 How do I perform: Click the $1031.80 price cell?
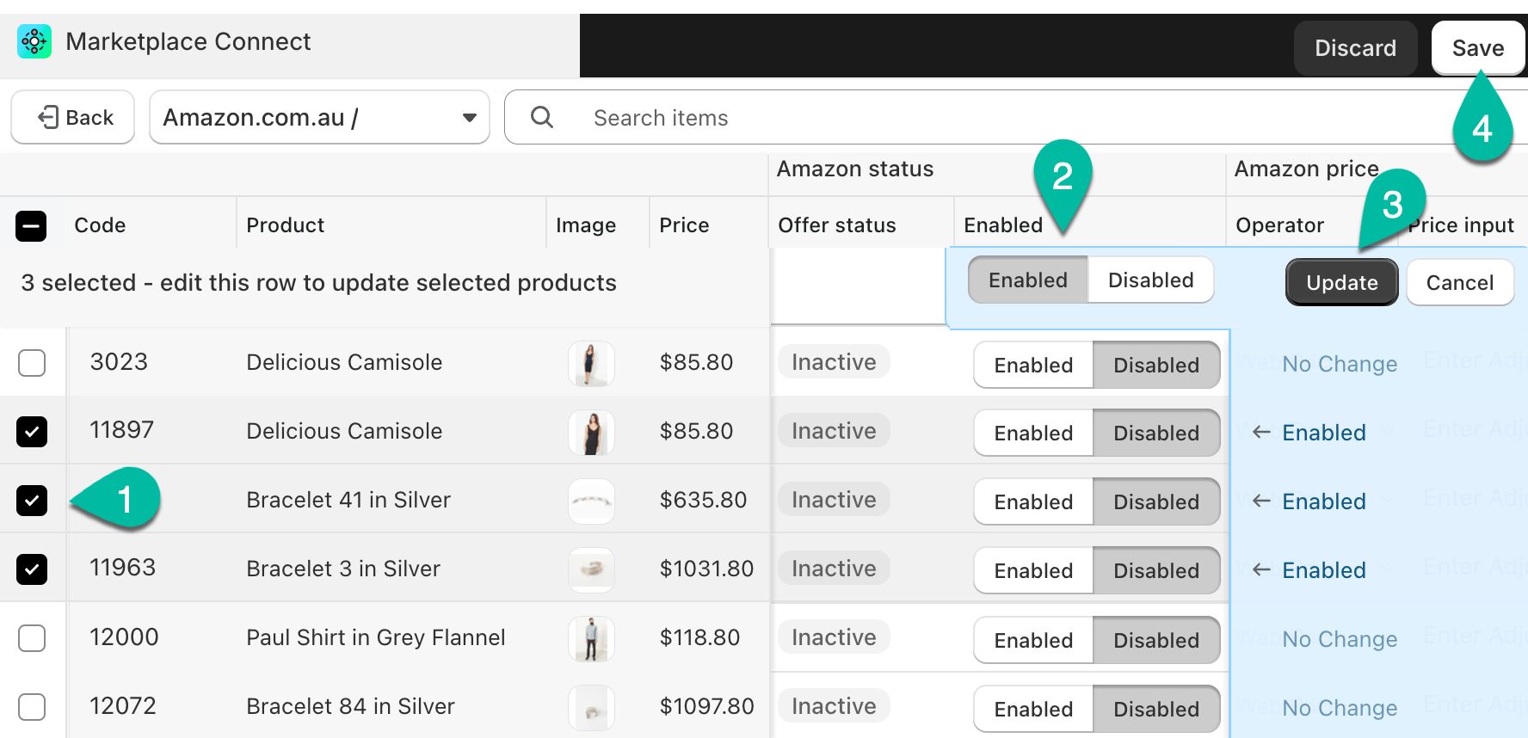706,569
